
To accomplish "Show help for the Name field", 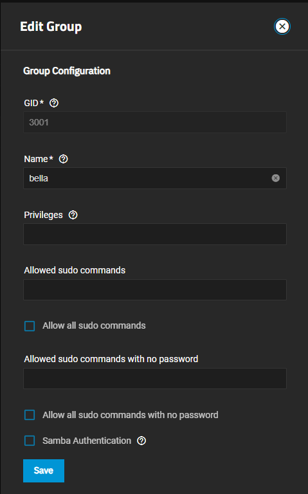I will tap(63, 159).
